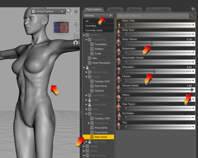
Task: Click the Fitness Details slider handle
Action: click(192, 90)
